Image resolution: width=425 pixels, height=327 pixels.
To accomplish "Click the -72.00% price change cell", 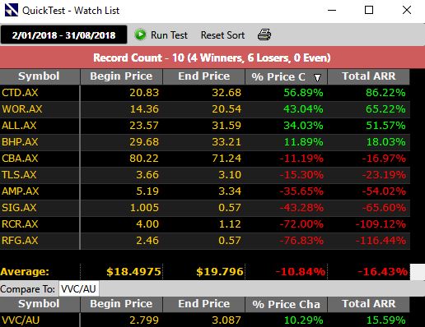I will click(301, 224).
